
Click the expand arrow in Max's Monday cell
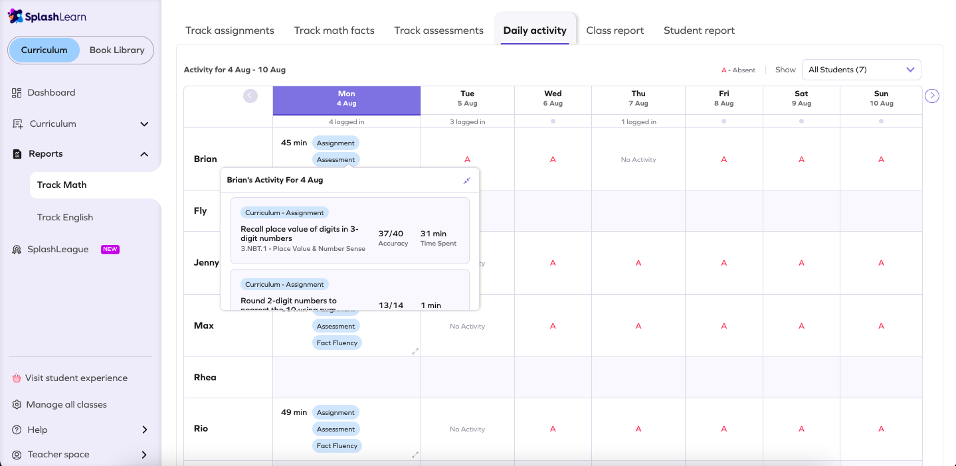click(x=415, y=350)
